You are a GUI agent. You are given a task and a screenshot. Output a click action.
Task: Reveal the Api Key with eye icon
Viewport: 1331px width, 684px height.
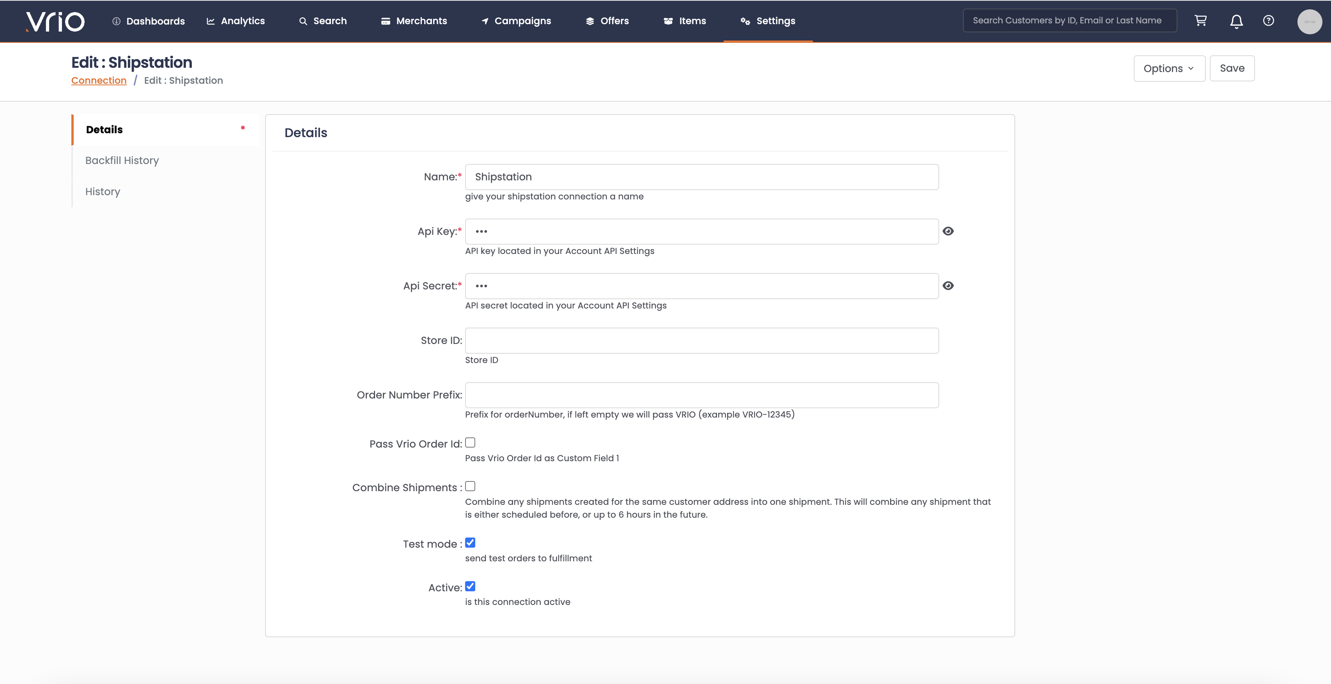(x=948, y=231)
